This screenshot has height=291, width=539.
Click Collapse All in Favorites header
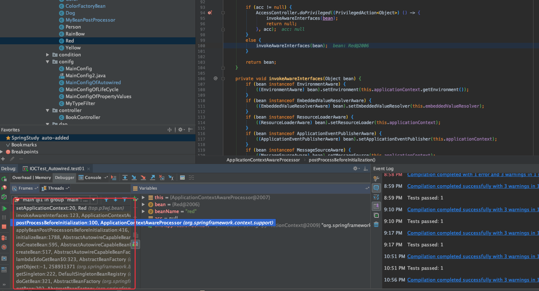click(169, 130)
